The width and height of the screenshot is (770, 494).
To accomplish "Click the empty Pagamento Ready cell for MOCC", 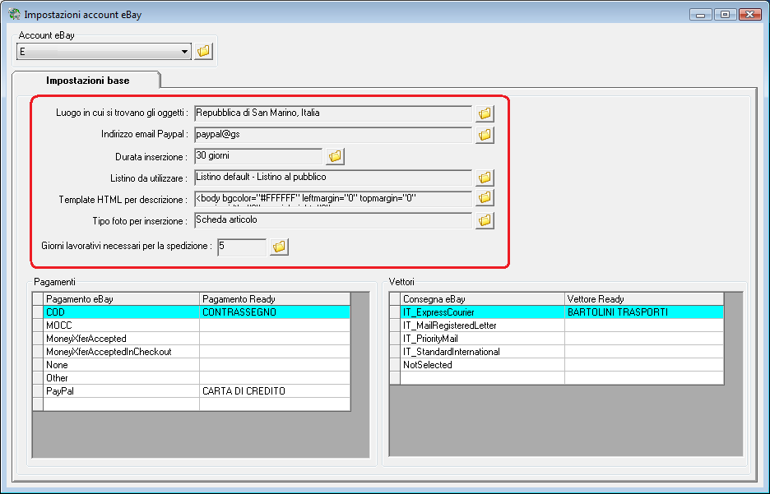I will tap(275, 325).
